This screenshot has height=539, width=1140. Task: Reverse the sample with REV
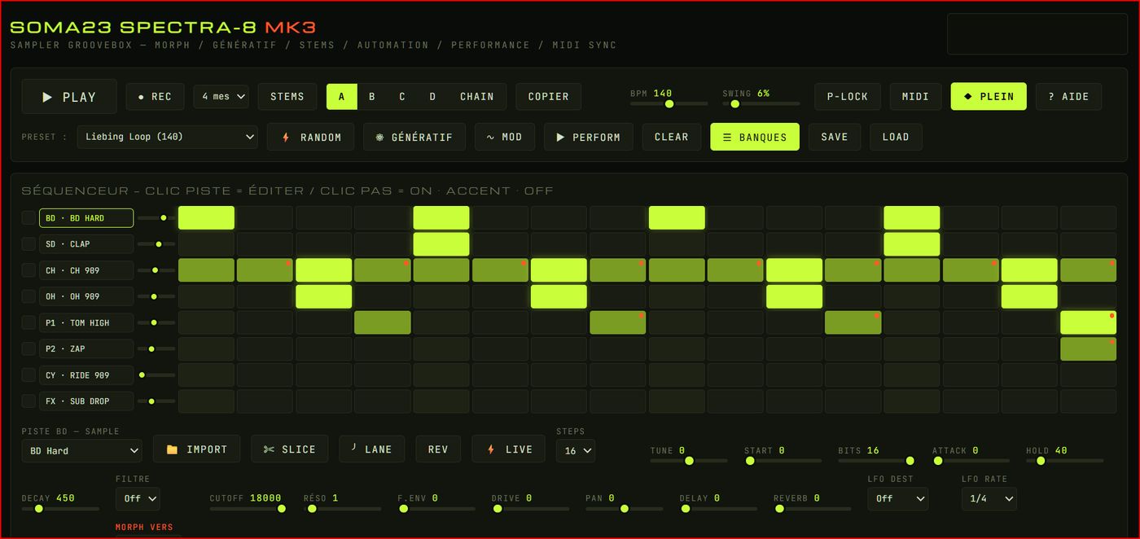438,449
